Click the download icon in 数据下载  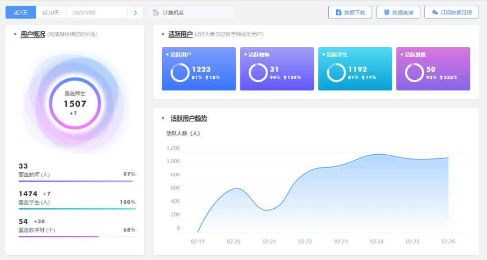[x=339, y=13]
